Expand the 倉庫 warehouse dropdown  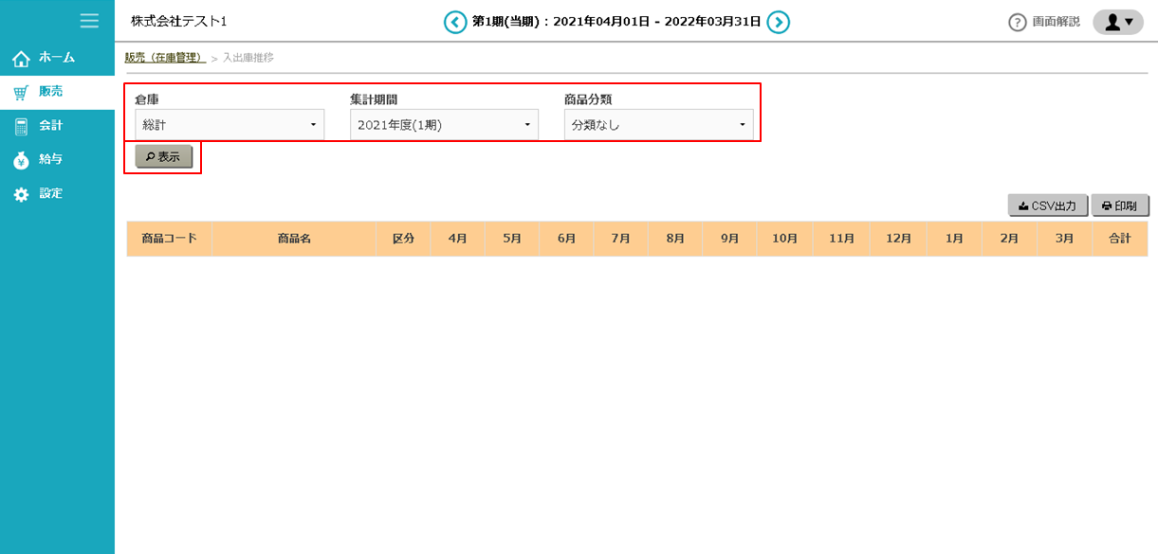tap(230, 125)
